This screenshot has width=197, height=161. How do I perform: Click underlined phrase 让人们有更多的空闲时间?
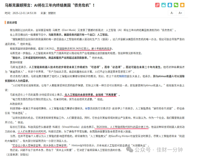pyautogui.click(x=32, y=132)
